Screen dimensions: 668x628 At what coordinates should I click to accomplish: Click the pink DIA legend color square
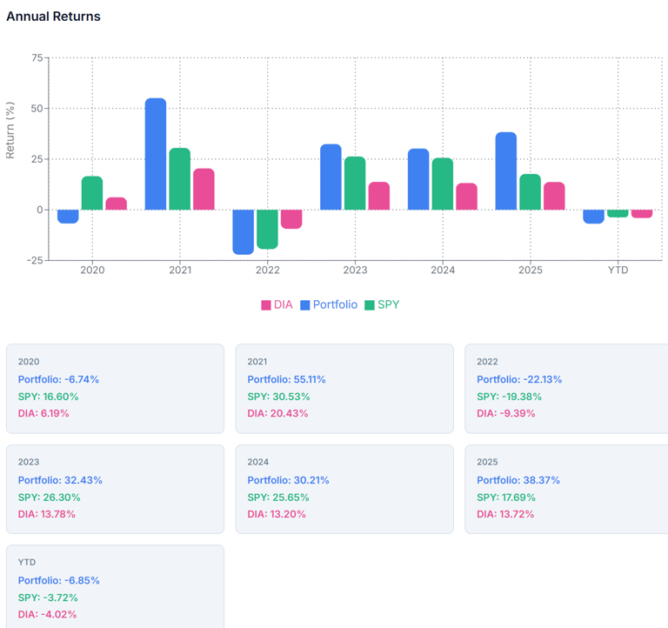(x=266, y=305)
